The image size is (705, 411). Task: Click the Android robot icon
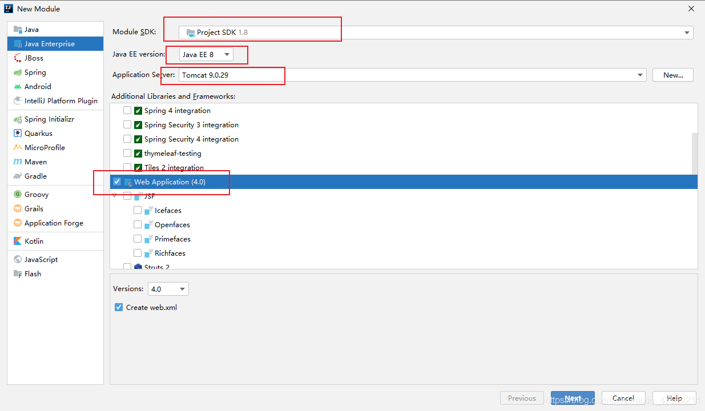(18, 86)
